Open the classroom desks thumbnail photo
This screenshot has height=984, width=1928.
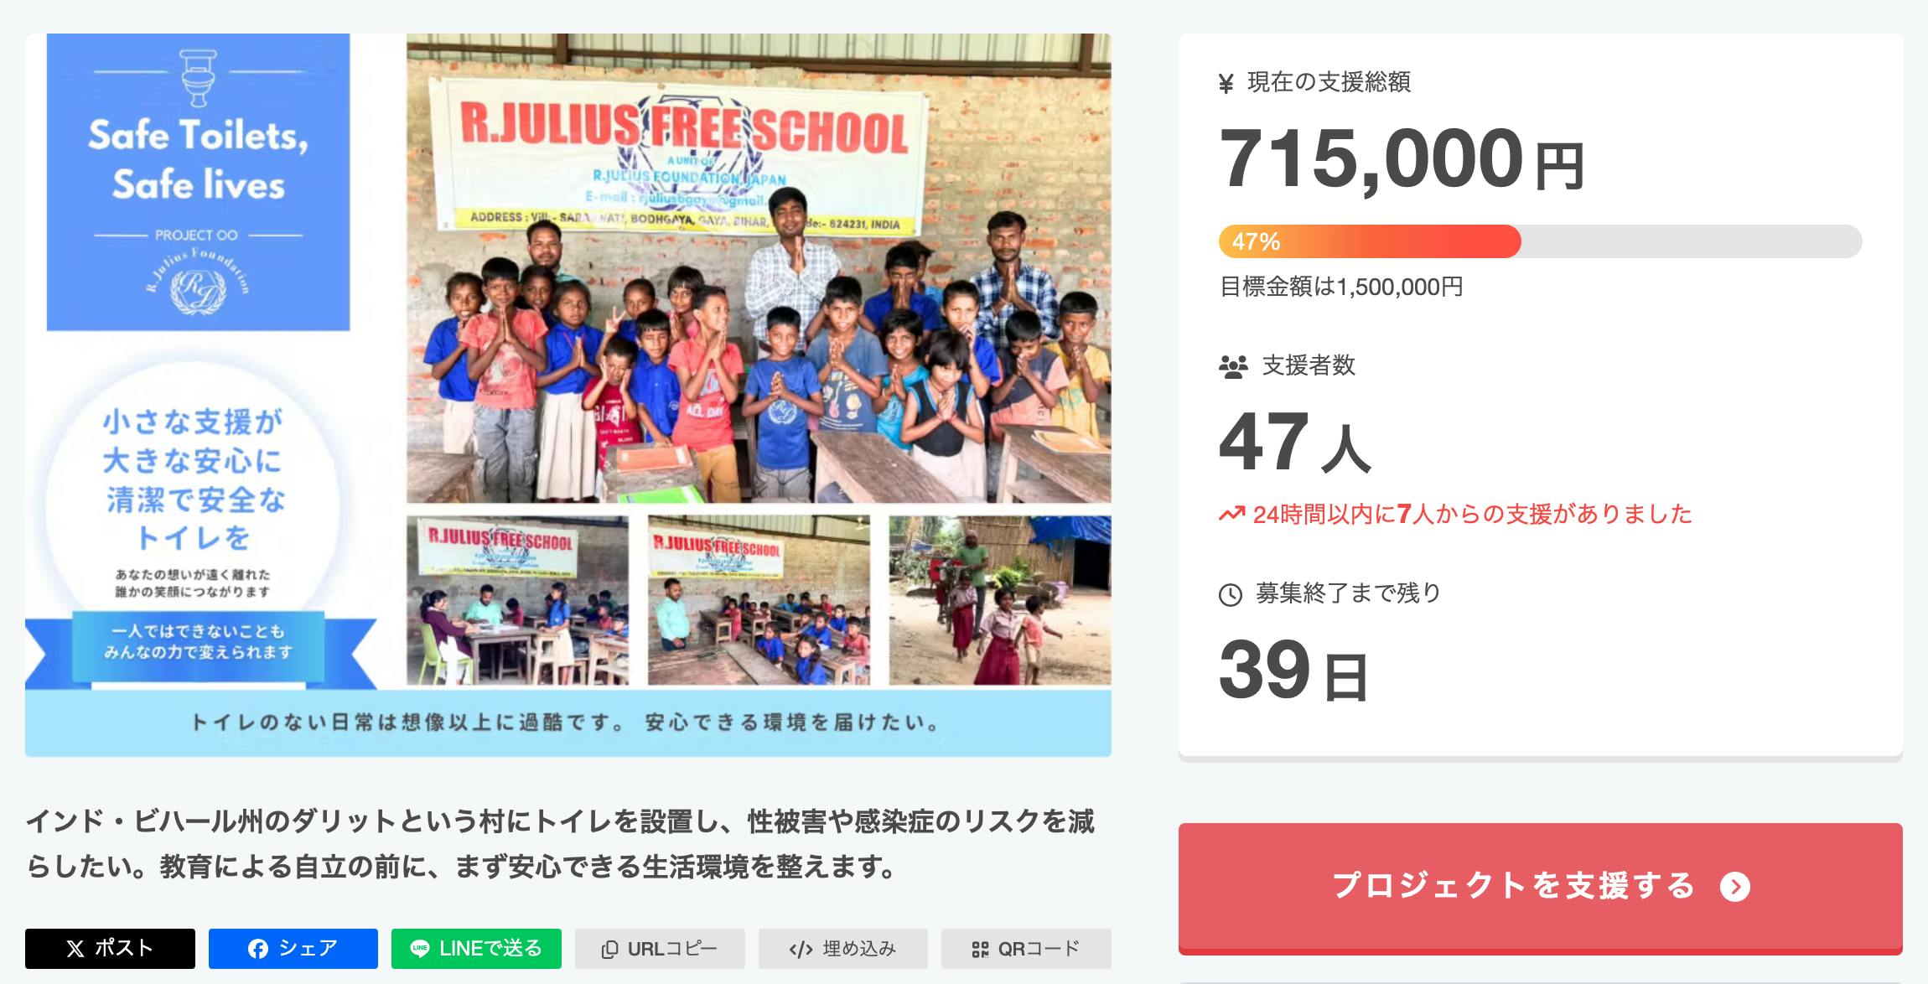pyautogui.click(x=759, y=600)
